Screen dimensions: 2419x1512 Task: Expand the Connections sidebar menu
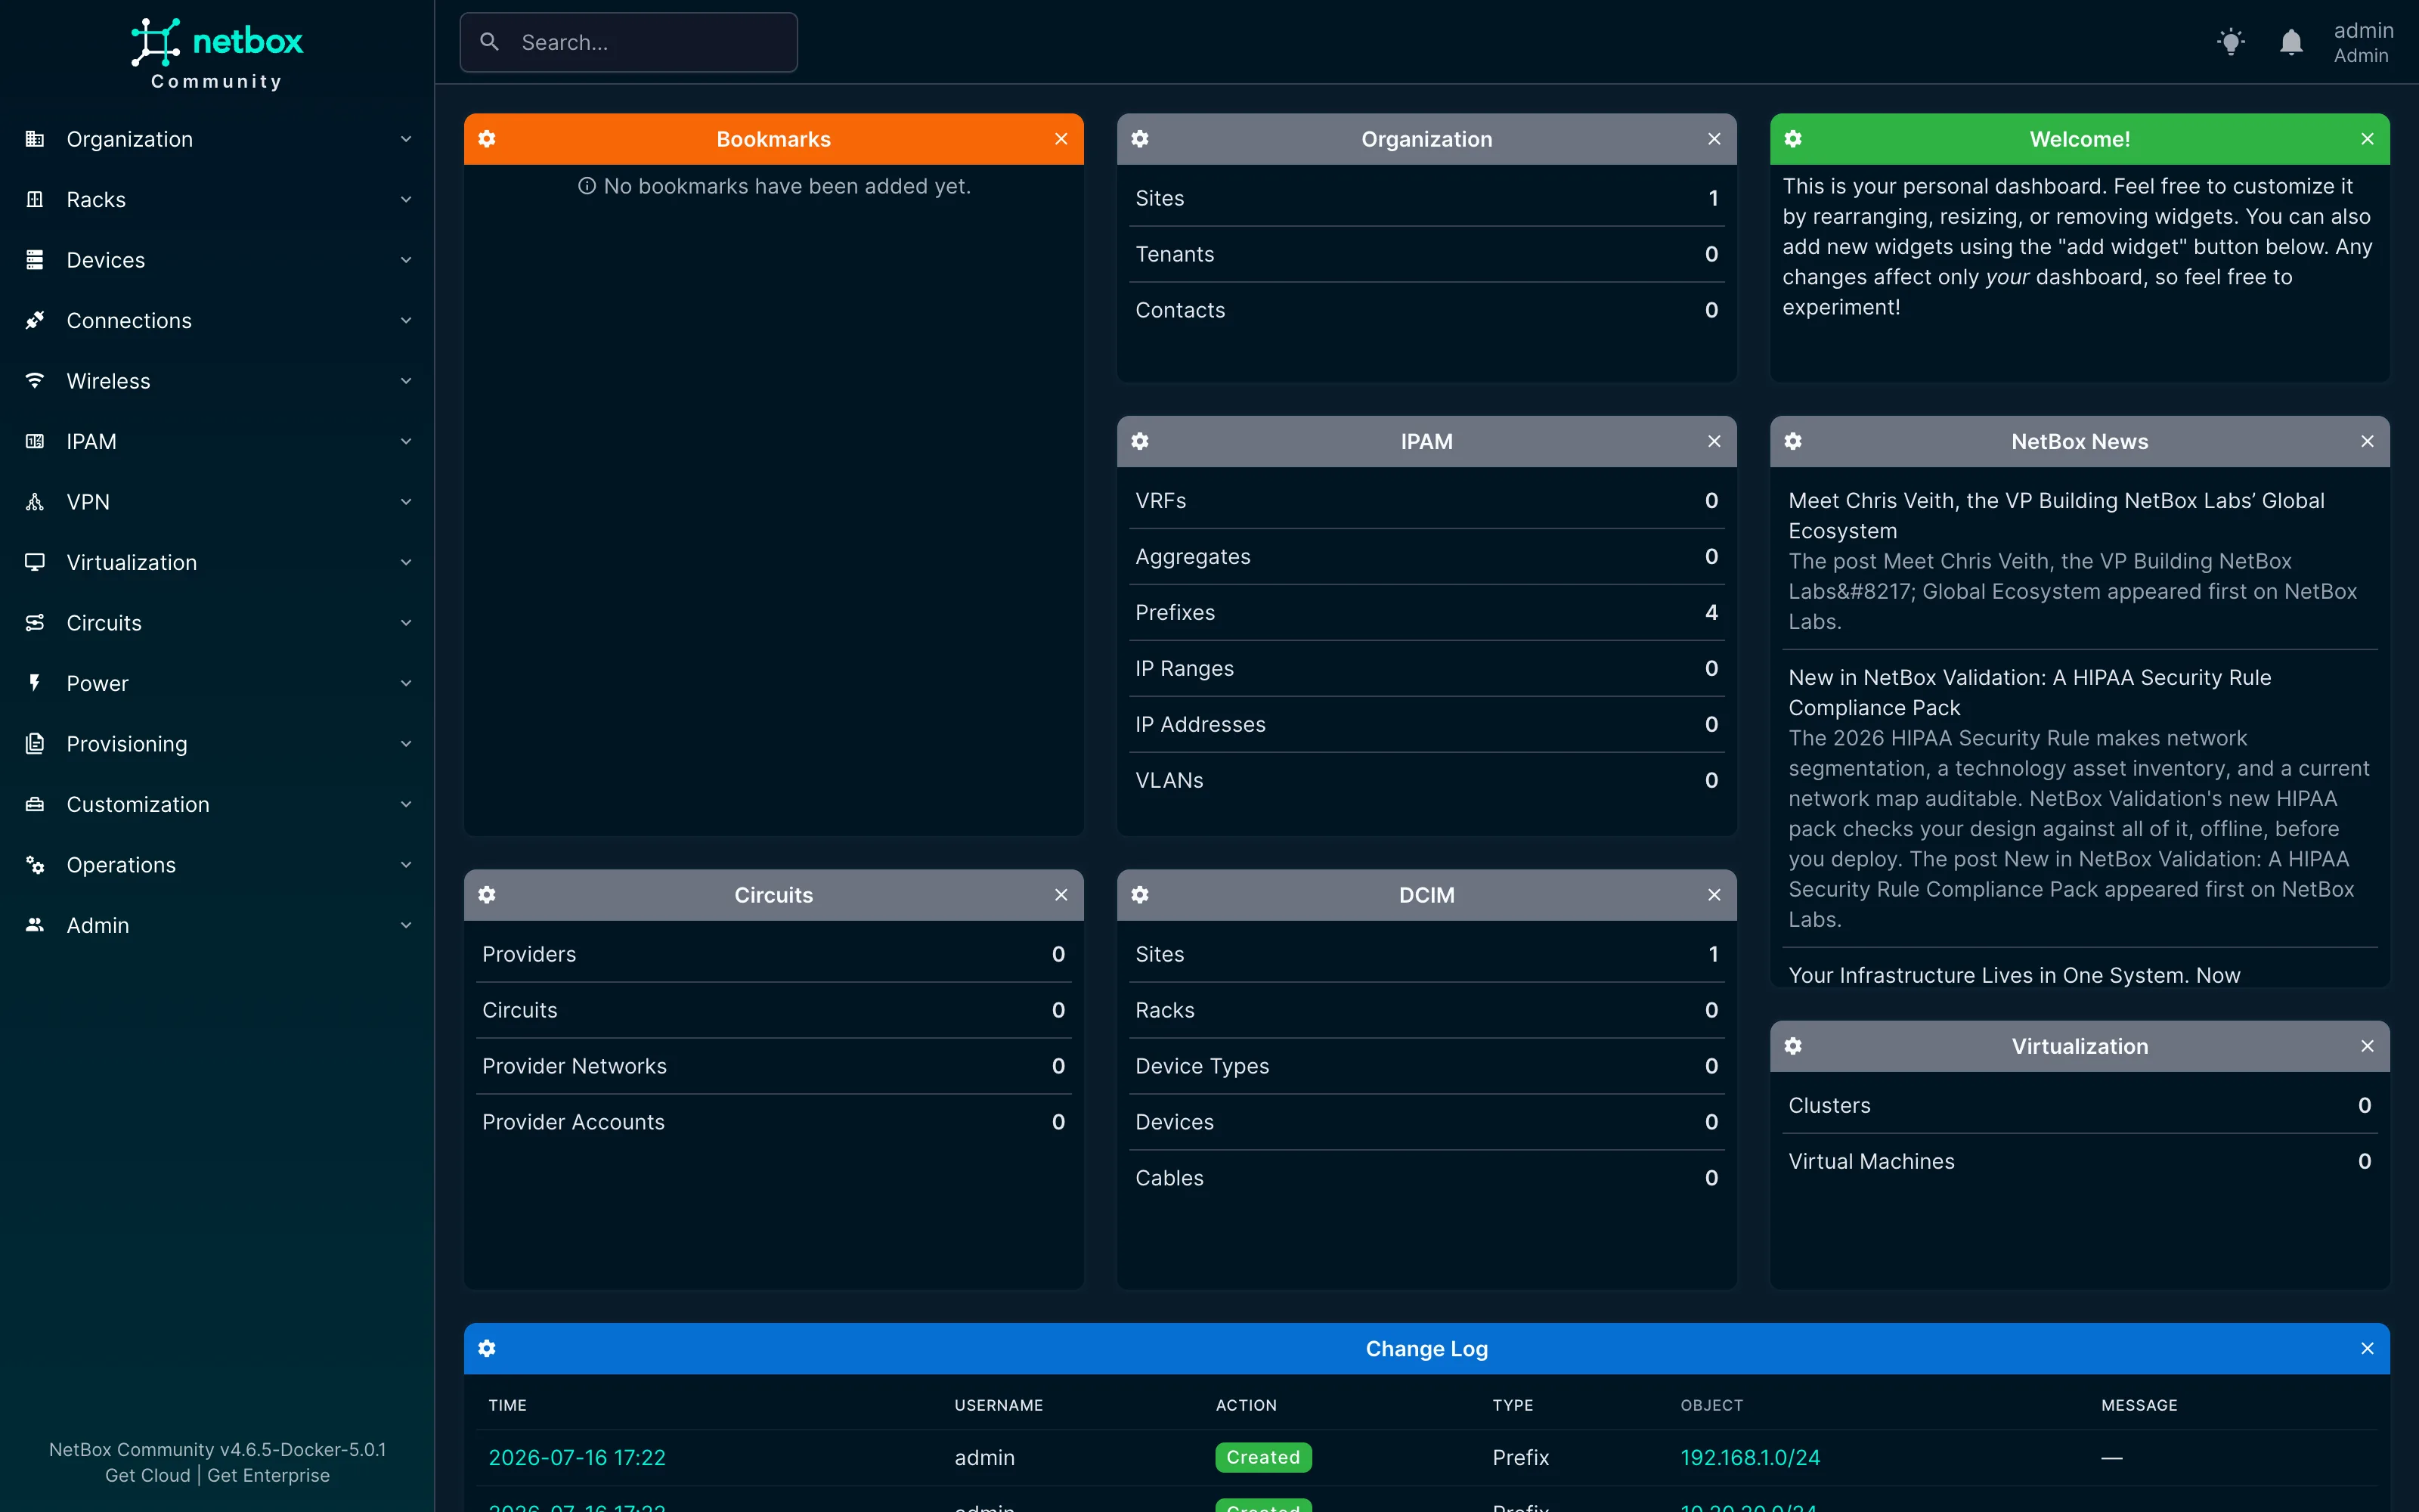tap(217, 321)
